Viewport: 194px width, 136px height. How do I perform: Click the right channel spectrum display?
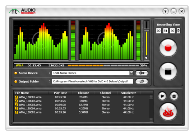[x=106, y=40]
